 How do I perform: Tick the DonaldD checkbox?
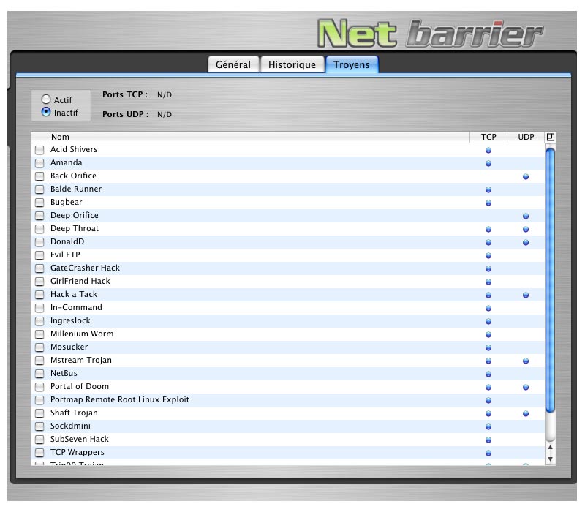coord(39,242)
